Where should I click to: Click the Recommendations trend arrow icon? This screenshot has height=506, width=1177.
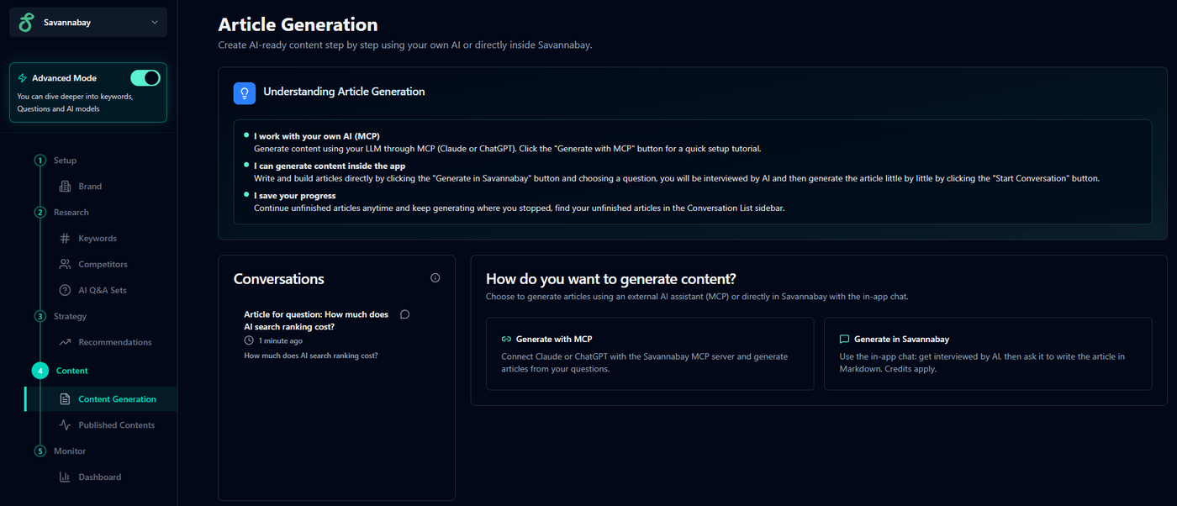pos(65,343)
